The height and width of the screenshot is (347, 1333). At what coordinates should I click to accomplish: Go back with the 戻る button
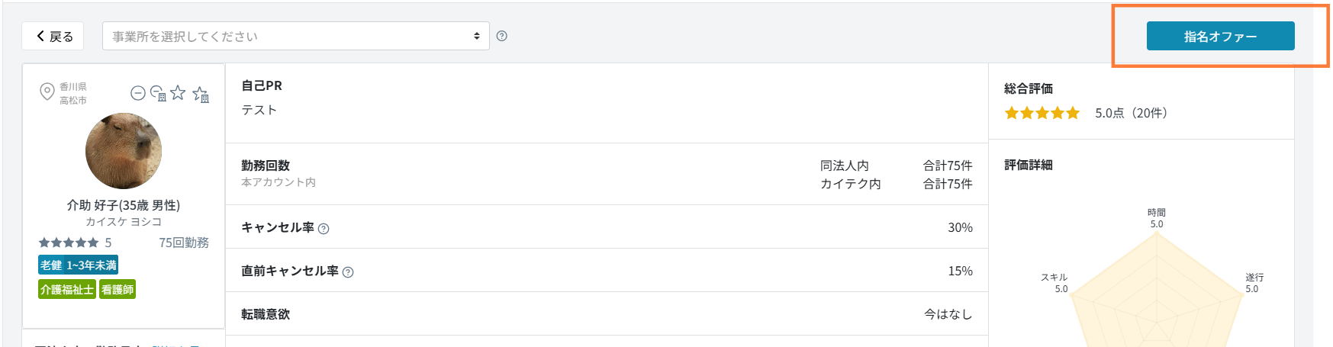pos(53,36)
